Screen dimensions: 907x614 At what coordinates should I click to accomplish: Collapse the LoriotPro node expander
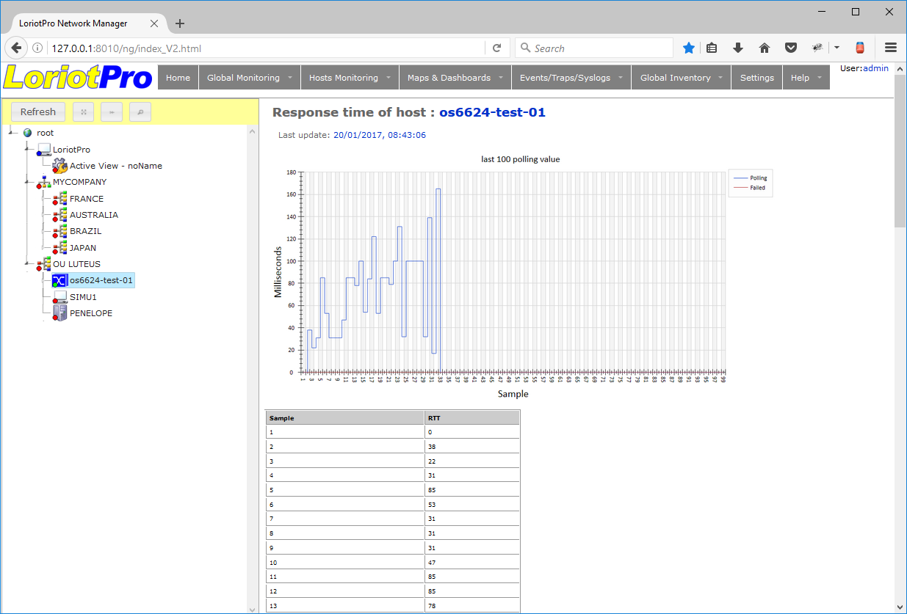pyautogui.click(x=28, y=150)
